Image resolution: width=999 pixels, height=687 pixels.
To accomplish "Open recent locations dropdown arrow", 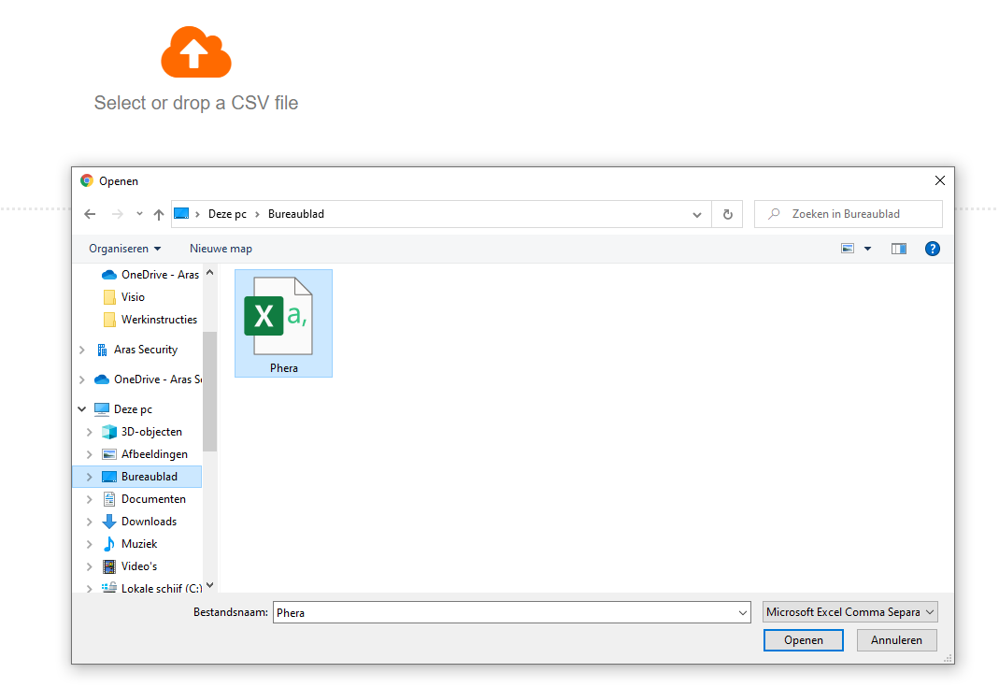I will (139, 214).
